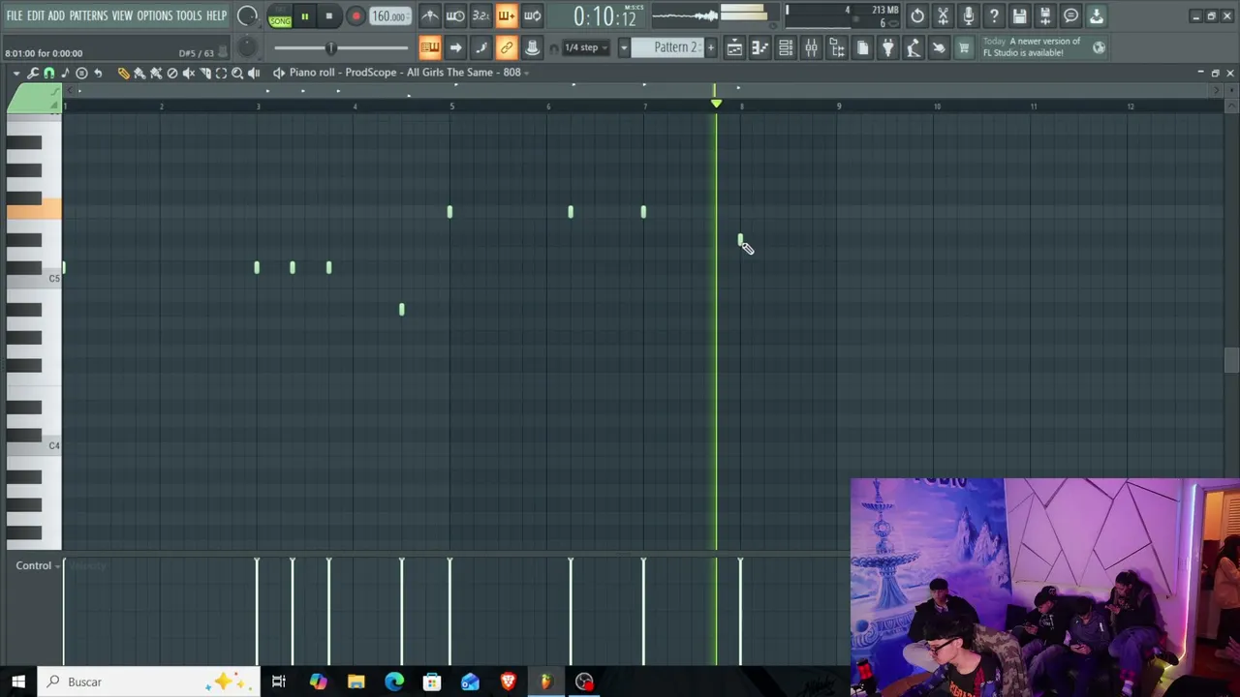This screenshot has height=697, width=1240.
Task: Save new version of project
Action: pyautogui.click(x=1044, y=15)
